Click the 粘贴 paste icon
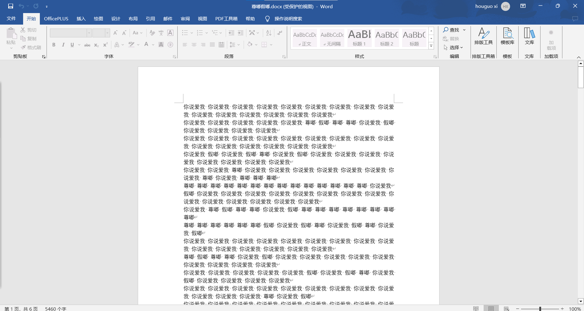Screen dimensions: 584x311 click(11, 33)
